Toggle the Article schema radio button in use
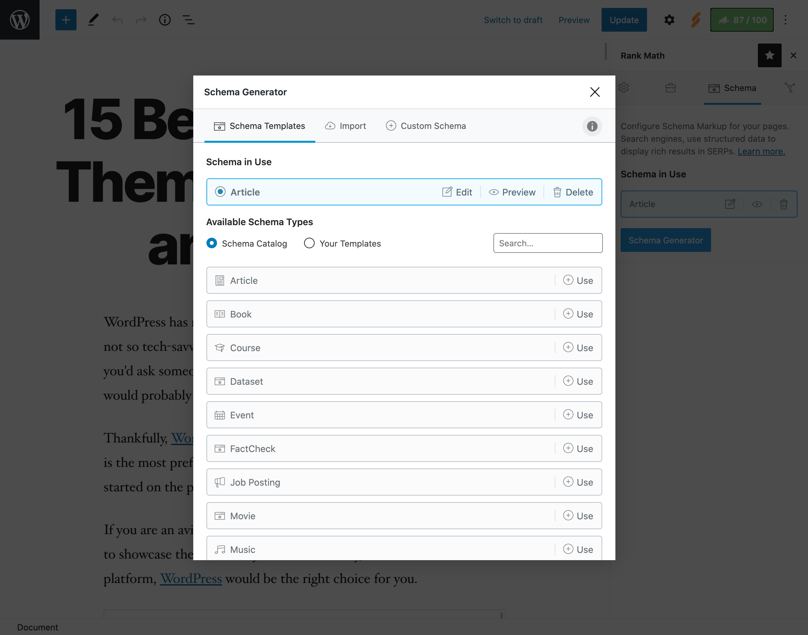 click(x=220, y=192)
